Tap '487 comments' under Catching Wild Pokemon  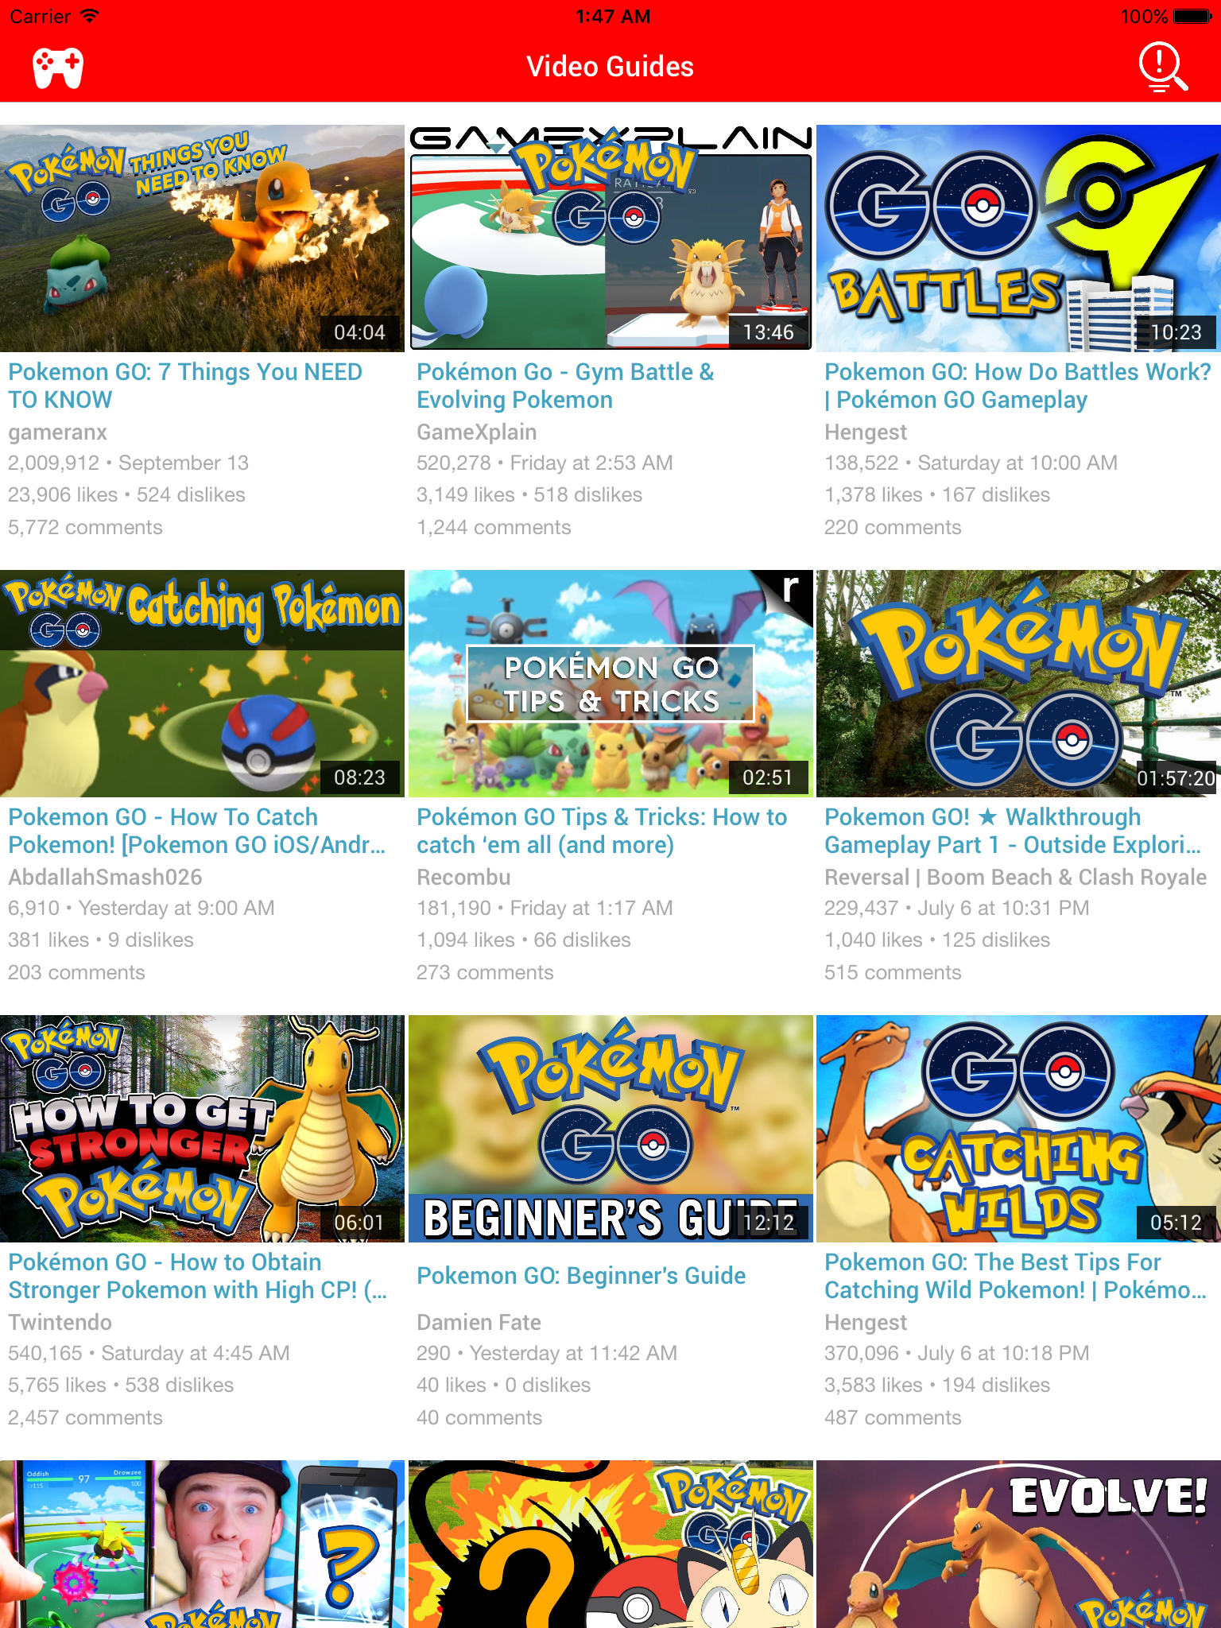click(893, 1417)
